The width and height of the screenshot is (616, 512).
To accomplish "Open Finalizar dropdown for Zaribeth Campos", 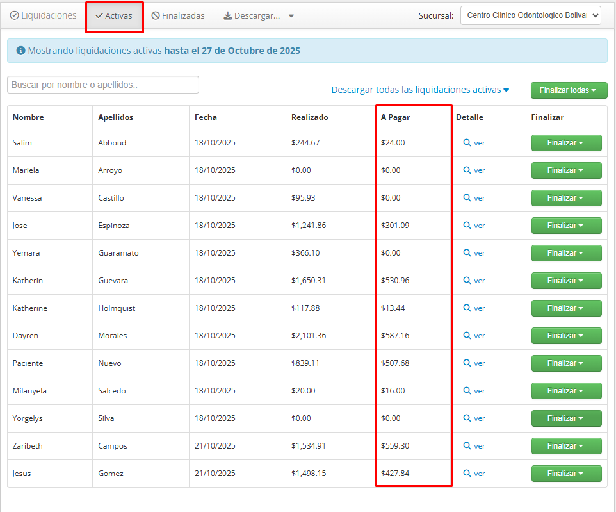I will [x=566, y=445].
